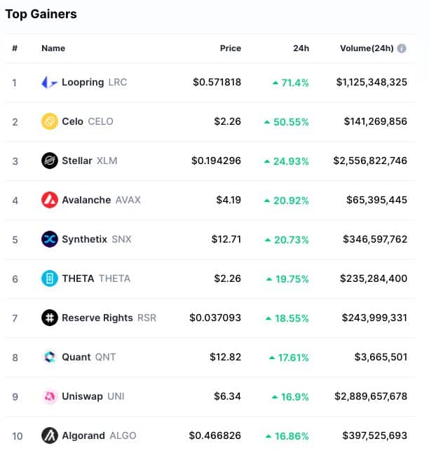Viewport: 429px width, 453px height.
Task: Click the Volume(24h) info icon
Action: [x=402, y=48]
